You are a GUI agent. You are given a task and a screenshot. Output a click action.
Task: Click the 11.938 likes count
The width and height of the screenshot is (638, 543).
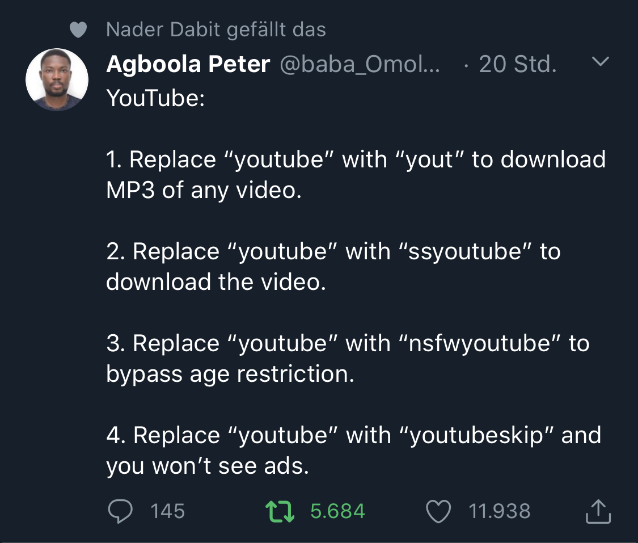click(x=500, y=511)
